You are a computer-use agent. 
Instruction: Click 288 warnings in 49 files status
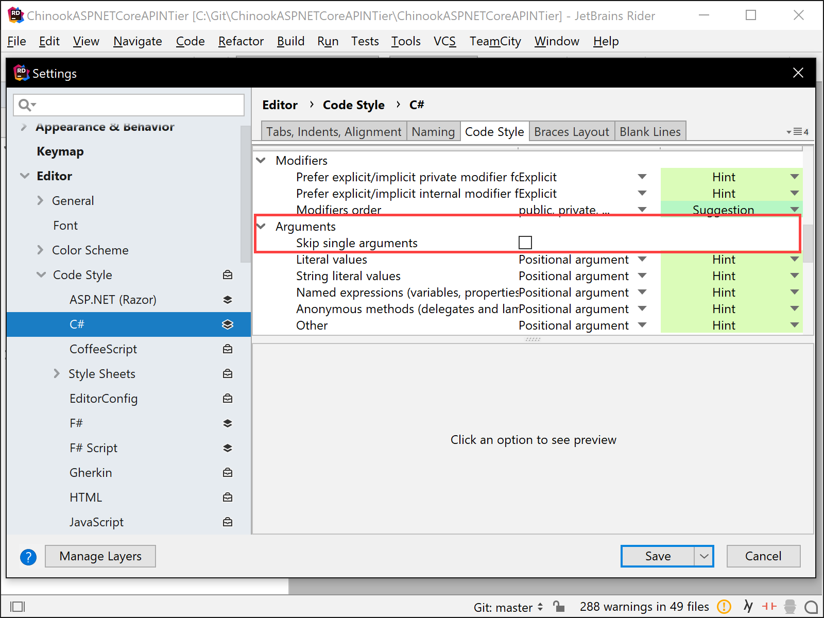[x=644, y=607]
